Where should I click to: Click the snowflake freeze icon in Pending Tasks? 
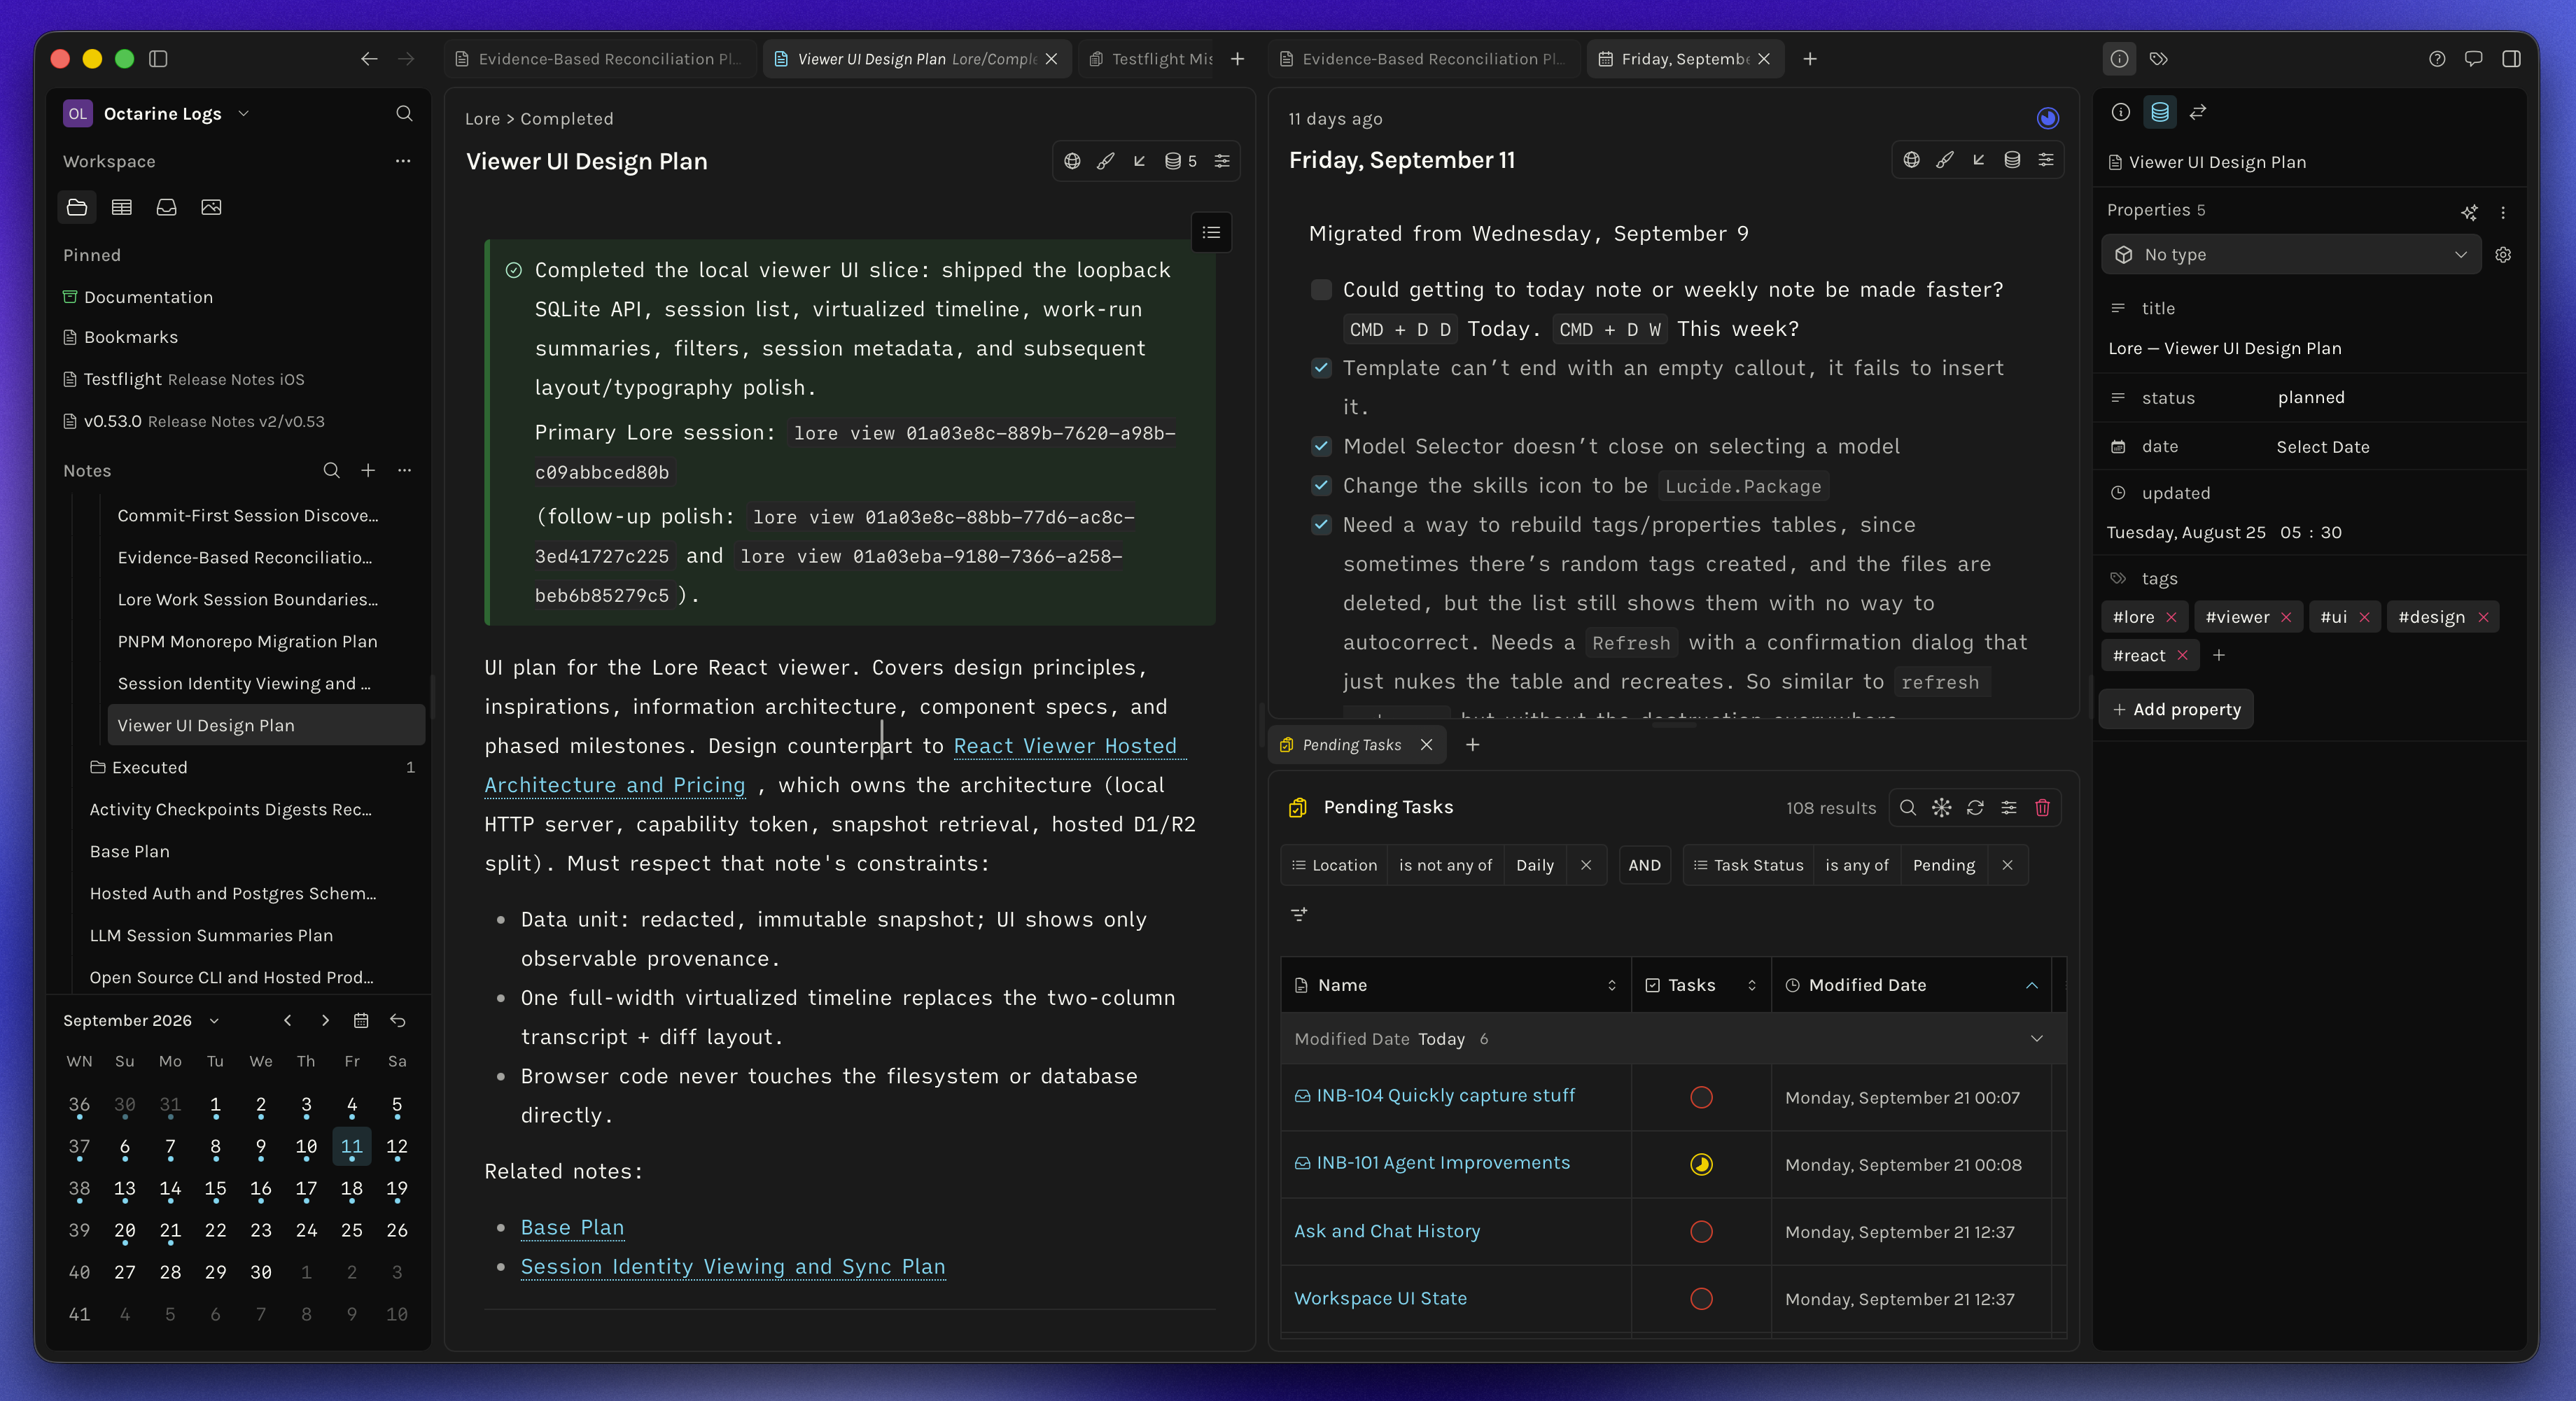click(1941, 808)
